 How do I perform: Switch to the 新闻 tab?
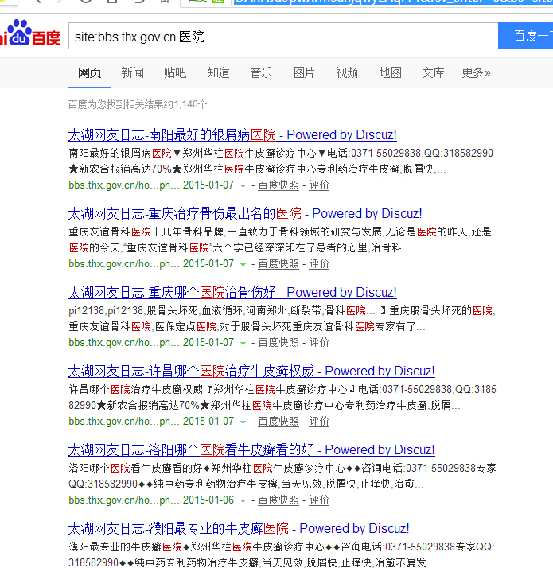coord(132,72)
